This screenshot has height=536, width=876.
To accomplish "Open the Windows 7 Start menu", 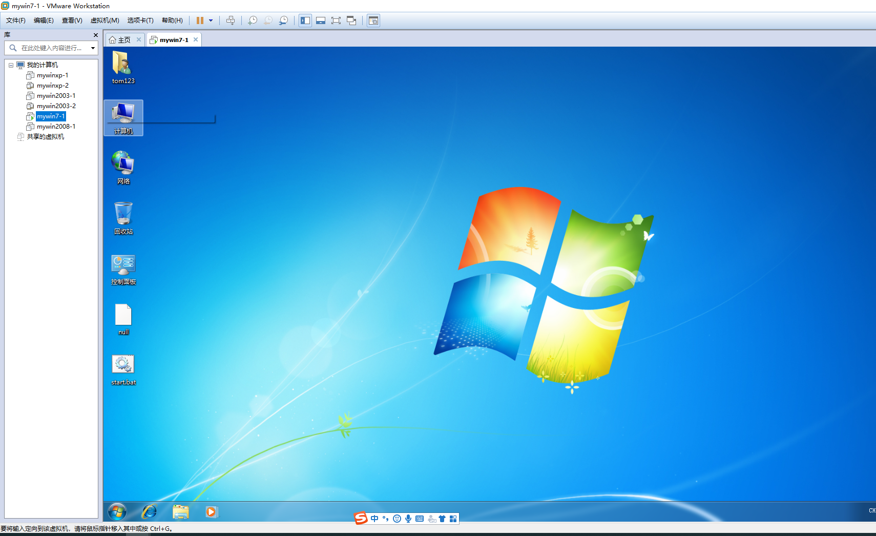I will coord(117,511).
